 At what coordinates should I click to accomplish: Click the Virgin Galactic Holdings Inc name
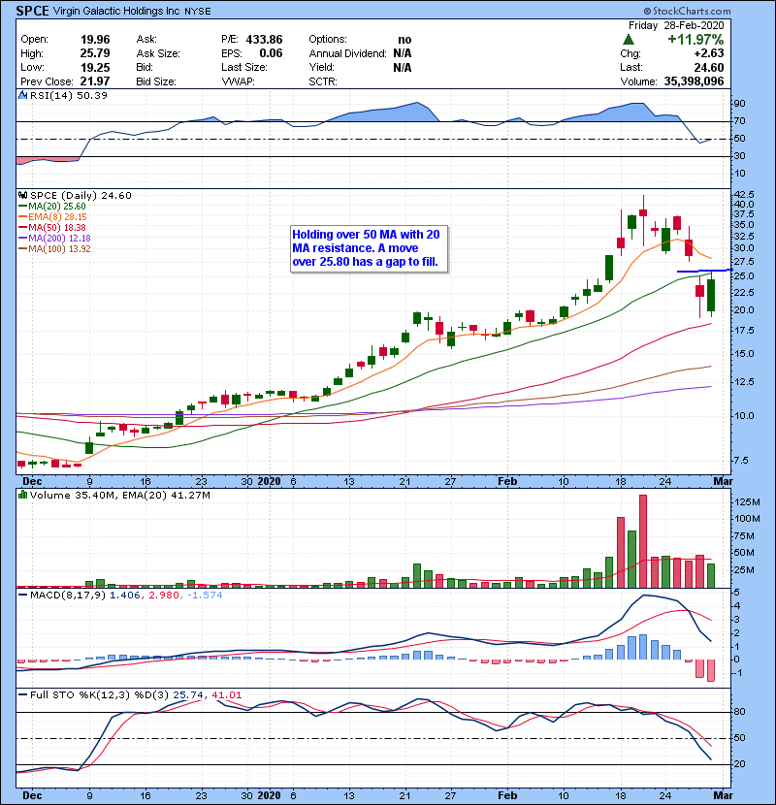(116, 11)
